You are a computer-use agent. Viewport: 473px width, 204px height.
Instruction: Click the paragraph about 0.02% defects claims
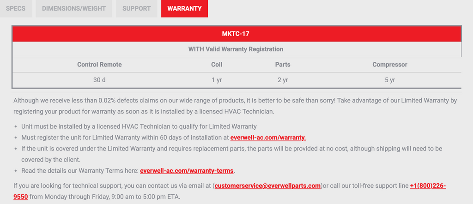(235, 105)
